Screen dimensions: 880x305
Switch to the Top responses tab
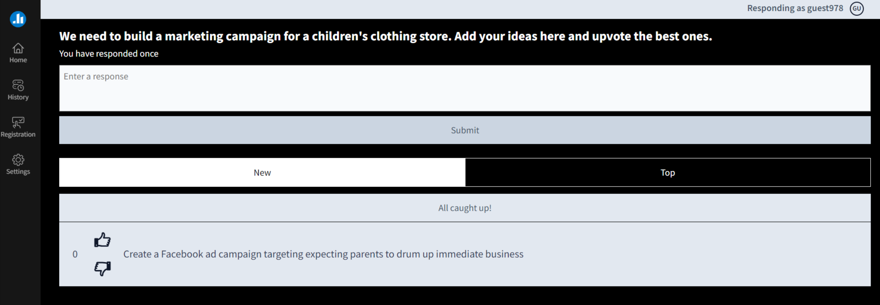click(x=667, y=172)
